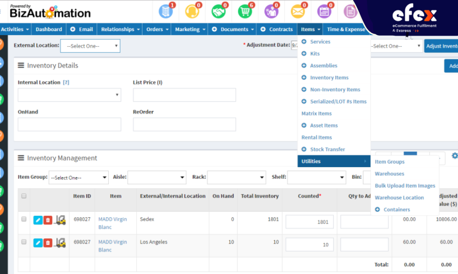Screen dimensions: 458x274
Task: Choose Item Groups from the Utilities submenu
Action: (x=390, y=162)
